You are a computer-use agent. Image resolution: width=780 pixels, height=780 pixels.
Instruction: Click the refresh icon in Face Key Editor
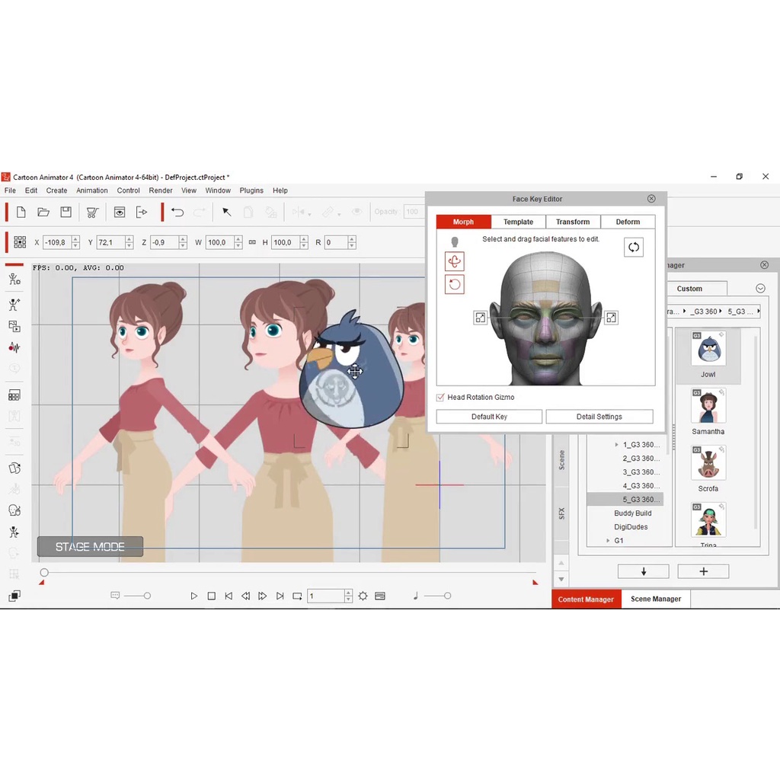pos(633,248)
